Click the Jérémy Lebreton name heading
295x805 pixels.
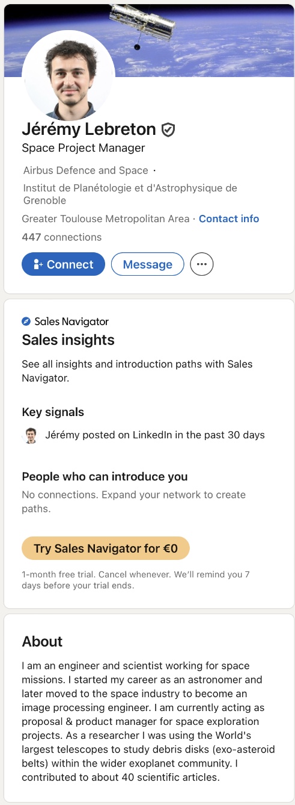tap(89, 129)
